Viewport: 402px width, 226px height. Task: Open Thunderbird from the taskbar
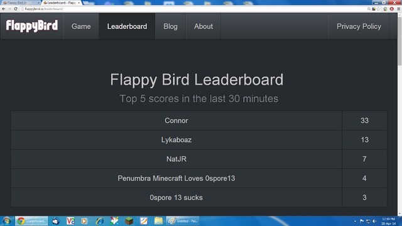(x=56, y=221)
